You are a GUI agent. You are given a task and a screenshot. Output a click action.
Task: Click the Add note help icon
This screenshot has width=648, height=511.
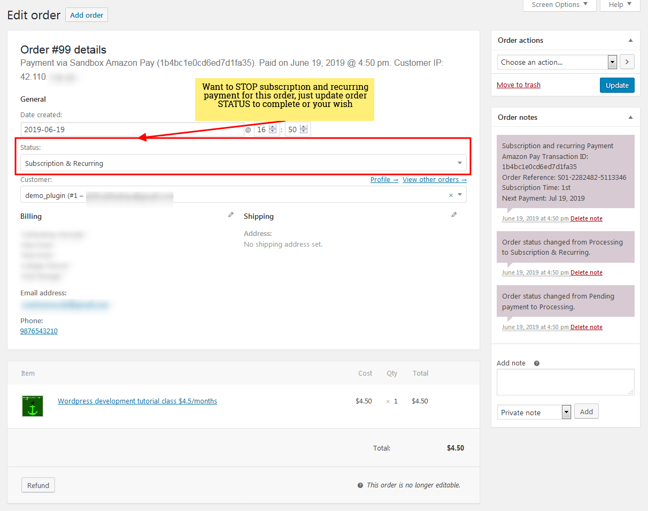(x=537, y=363)
